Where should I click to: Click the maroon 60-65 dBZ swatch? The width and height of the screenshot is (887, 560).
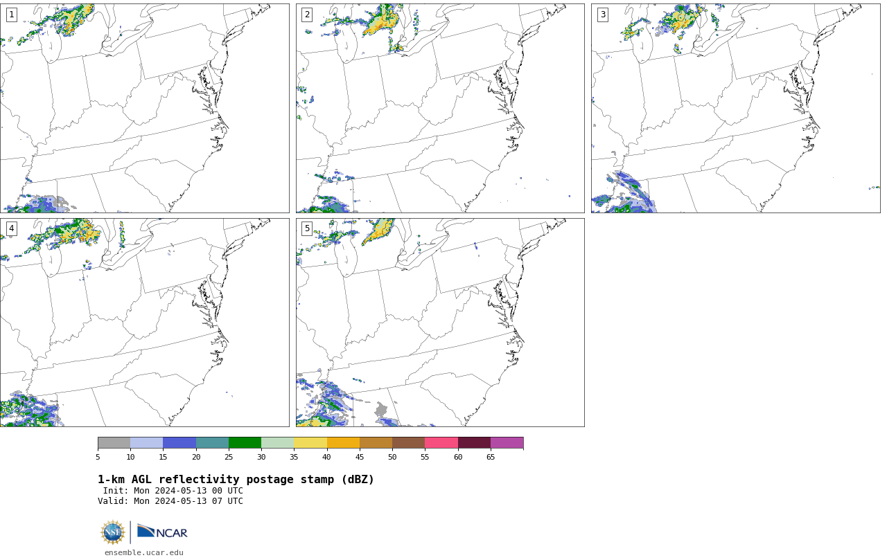(474, 443)
